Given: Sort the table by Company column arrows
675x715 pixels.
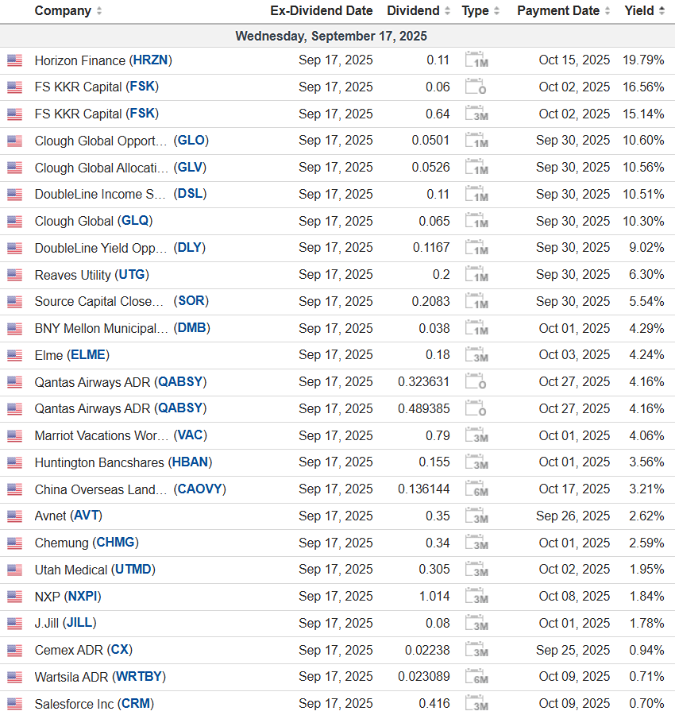Looking at the screenshot, I should coord(99,11).
